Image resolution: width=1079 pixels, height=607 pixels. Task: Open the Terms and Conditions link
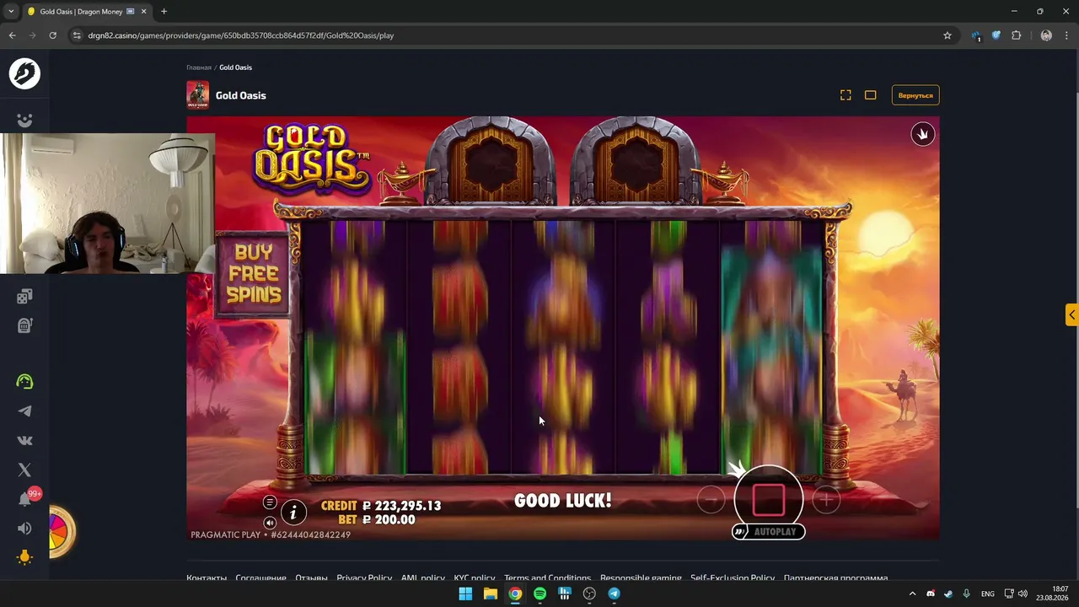click(x=548, y=578)
